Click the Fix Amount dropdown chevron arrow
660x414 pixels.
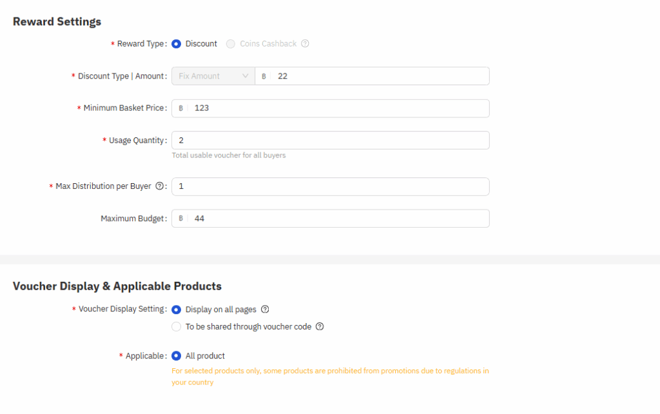tap(246, 76)
